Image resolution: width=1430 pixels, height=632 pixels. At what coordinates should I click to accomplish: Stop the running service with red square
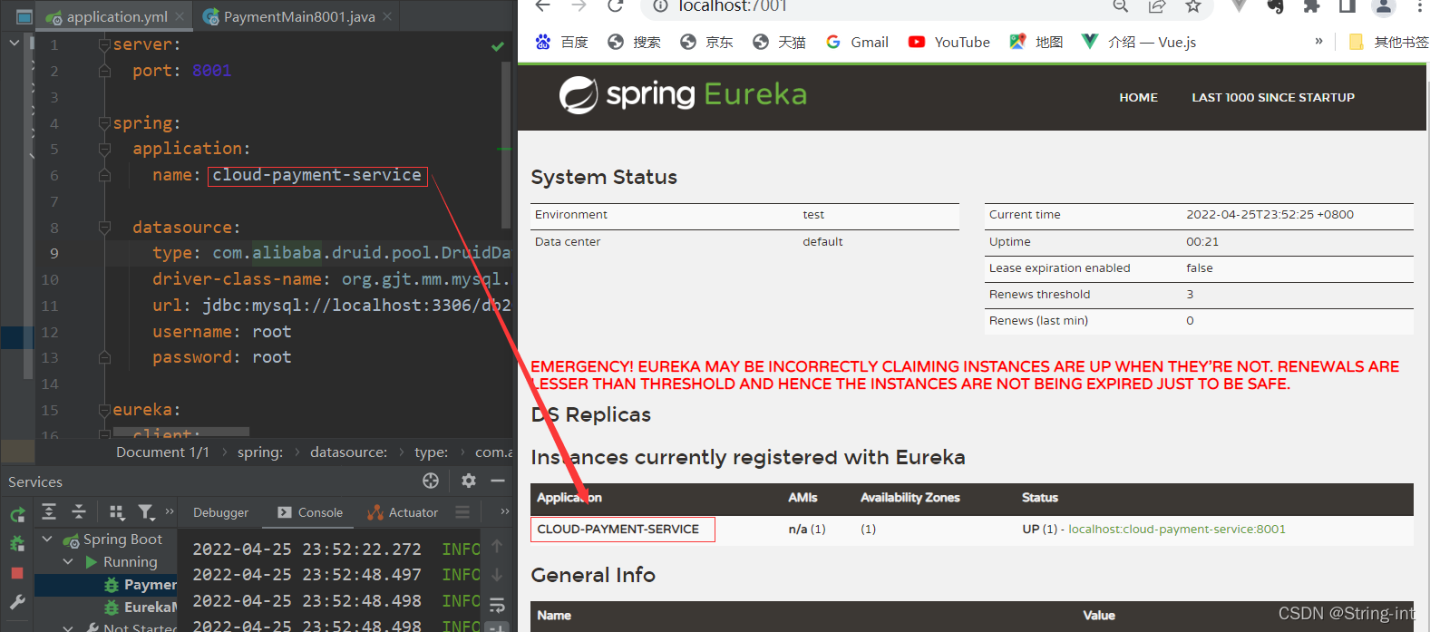pos(17,573)
